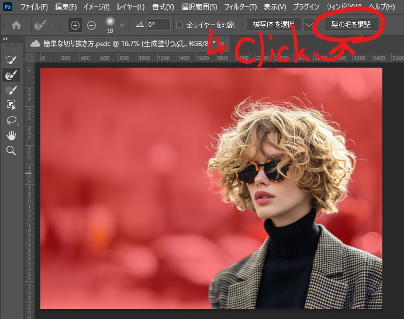
Task: Select the subtract from selection (−) mode
Action: [91, 25]
